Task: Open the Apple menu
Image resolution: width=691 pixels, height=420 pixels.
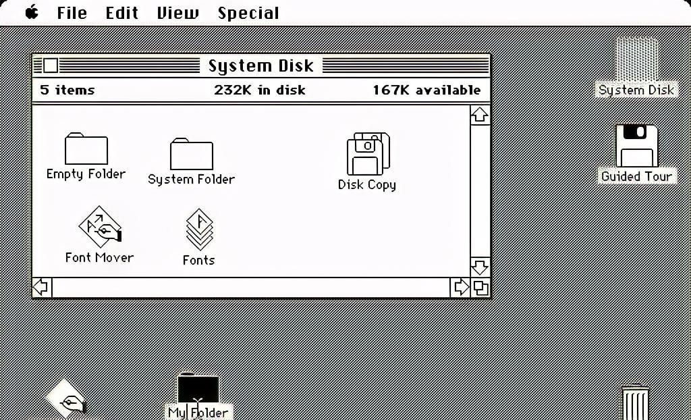Action: coord(32,12)
